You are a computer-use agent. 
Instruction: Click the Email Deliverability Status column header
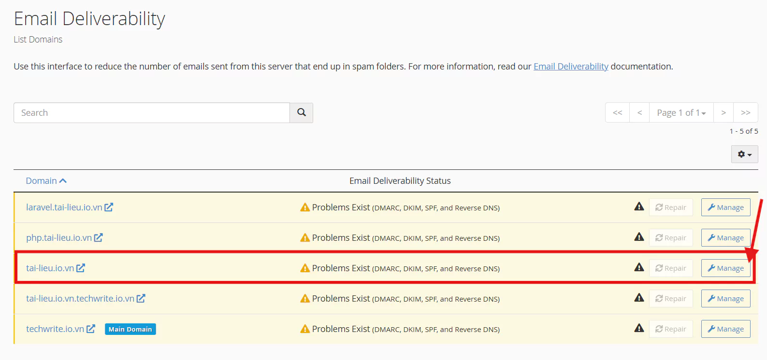tap(400, 180)
